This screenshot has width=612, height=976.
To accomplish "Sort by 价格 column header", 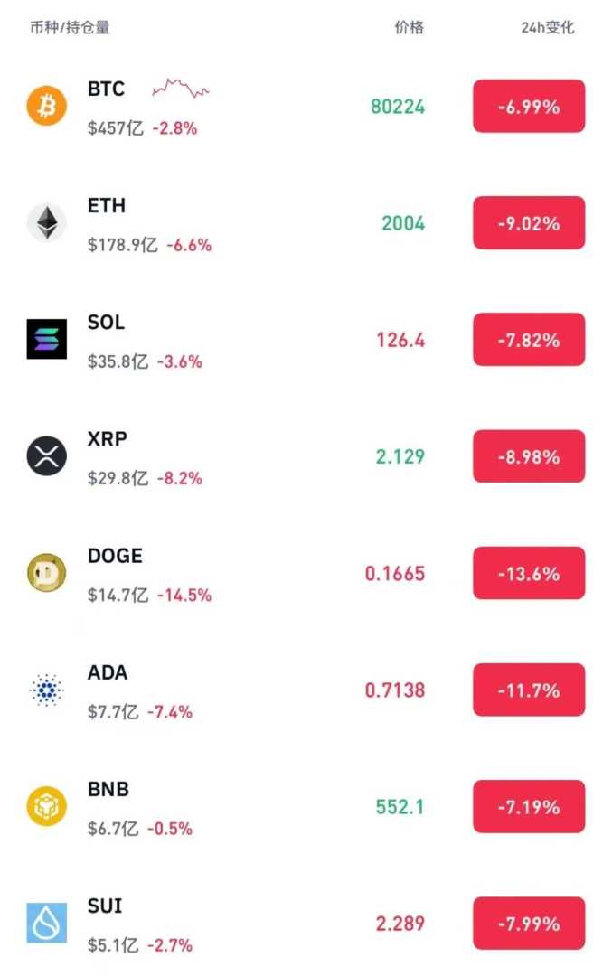I will coord(409,28).
